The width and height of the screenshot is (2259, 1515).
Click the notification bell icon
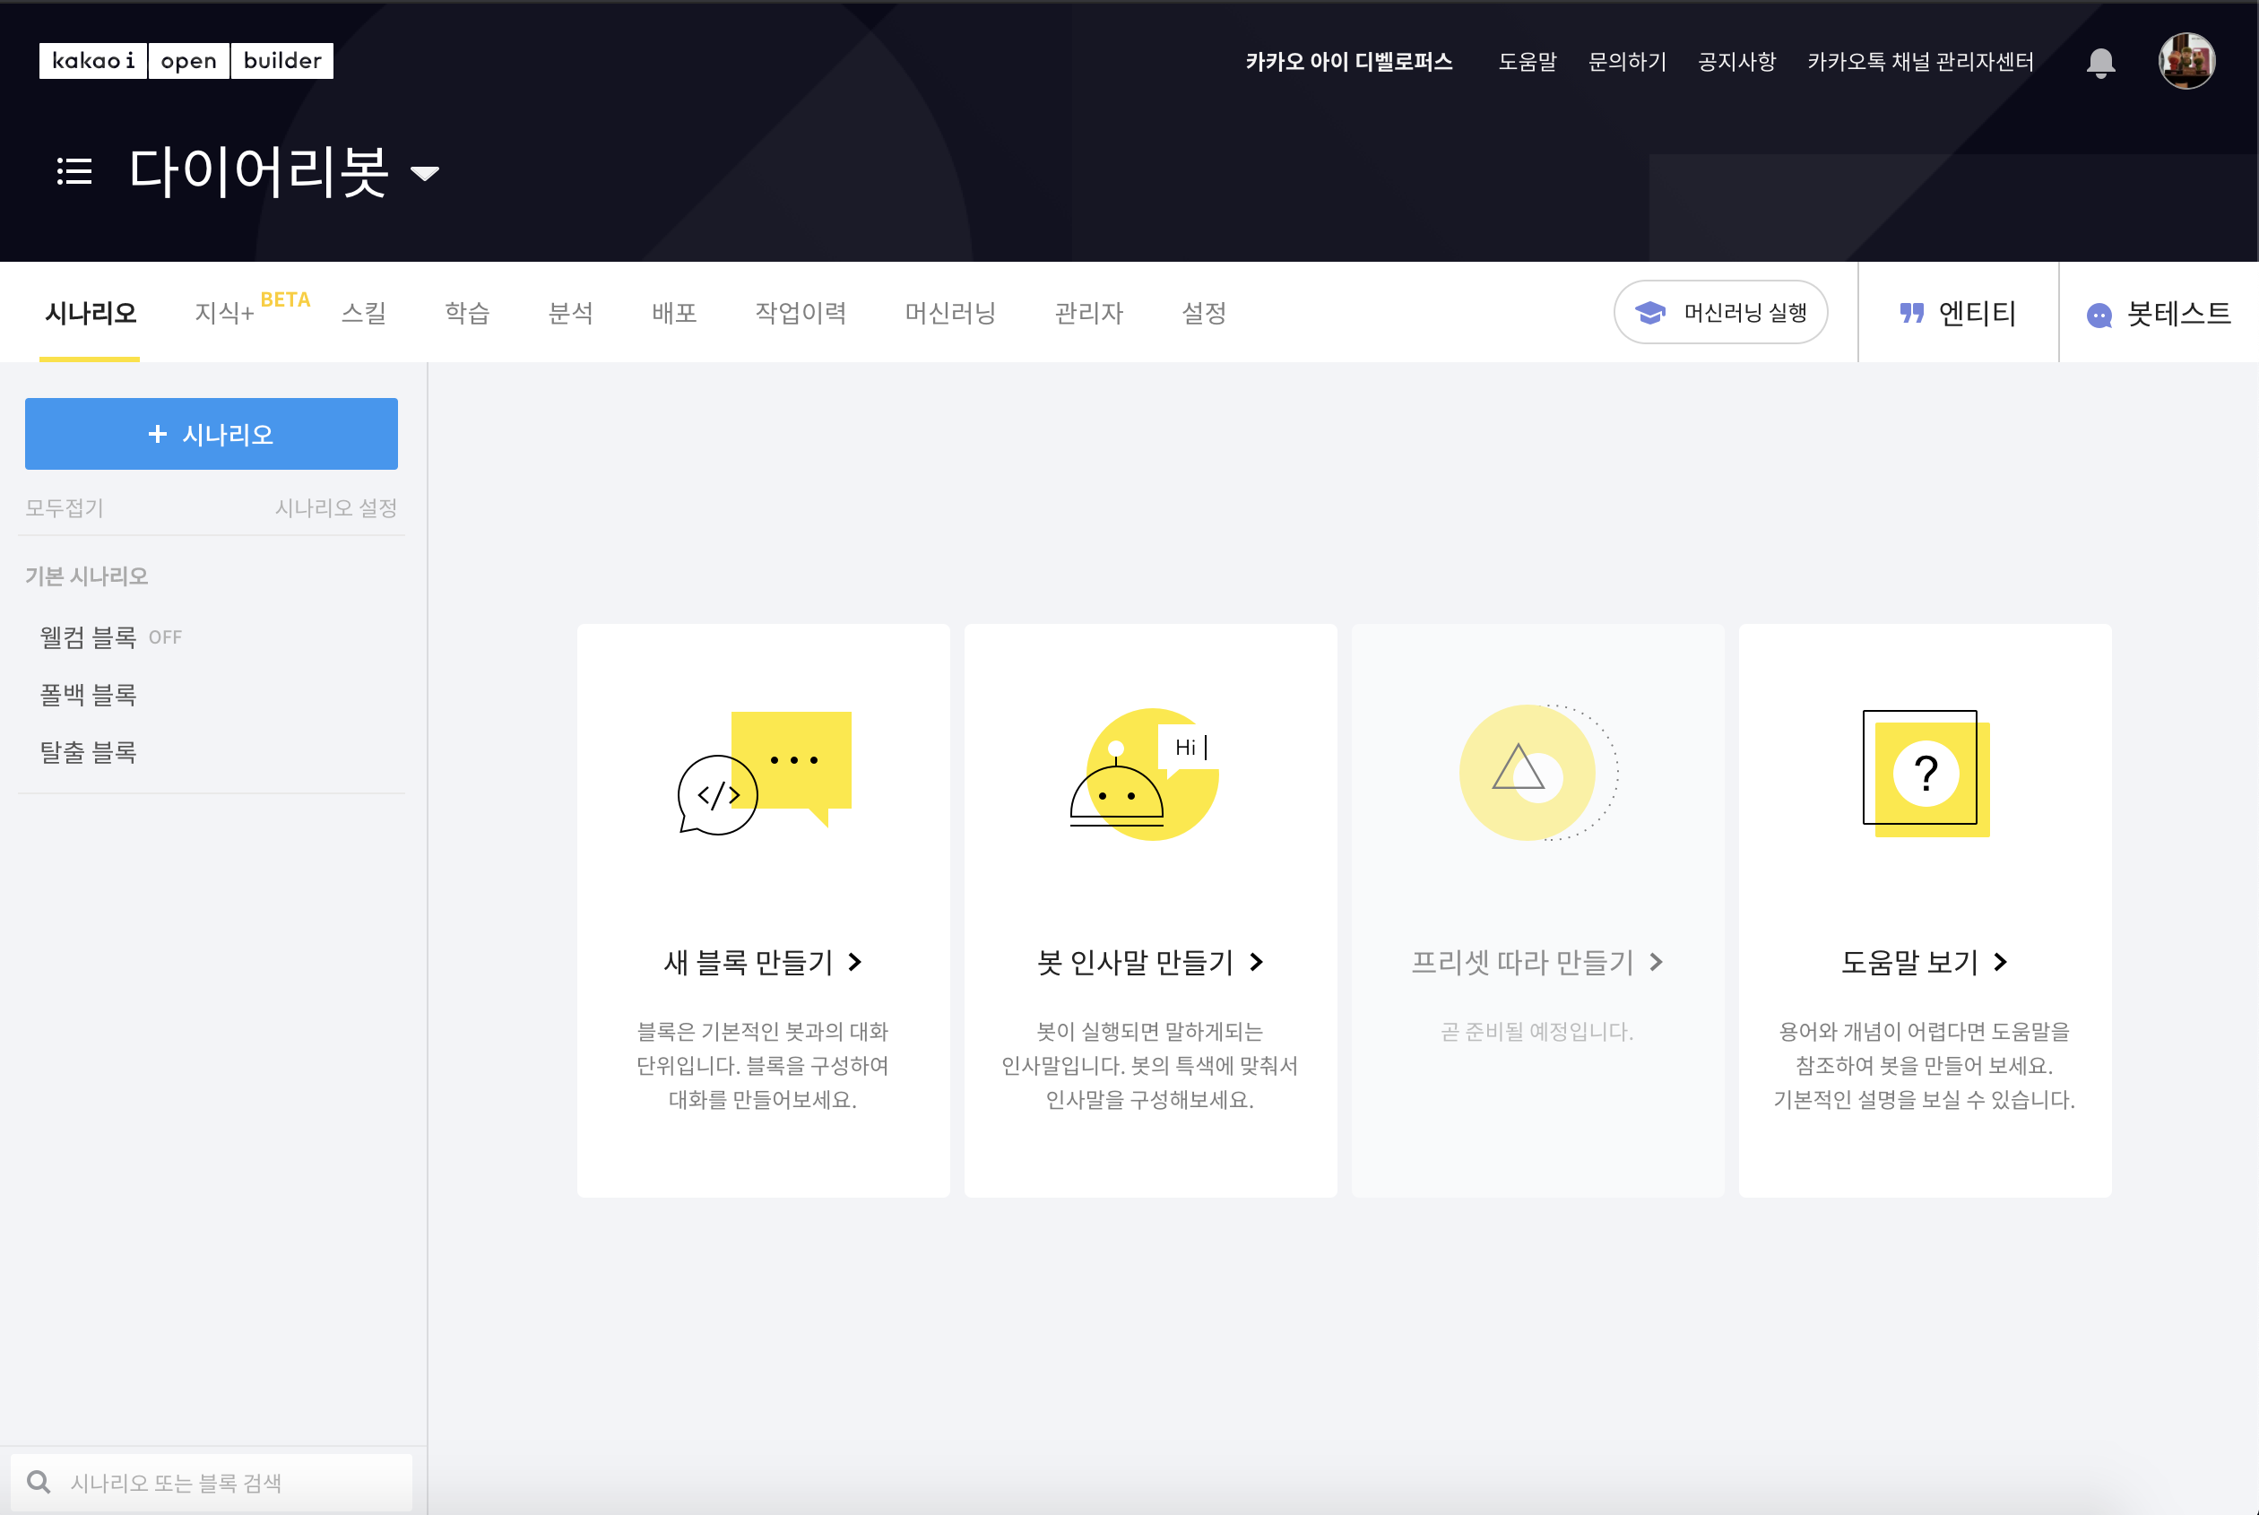coord(2099,63)
